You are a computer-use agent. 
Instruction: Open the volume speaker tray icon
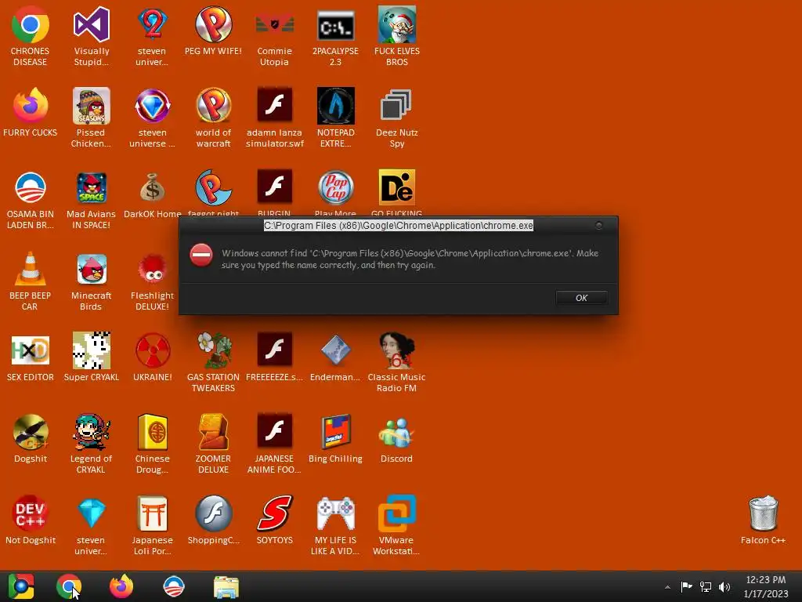(x=724, y=586)
